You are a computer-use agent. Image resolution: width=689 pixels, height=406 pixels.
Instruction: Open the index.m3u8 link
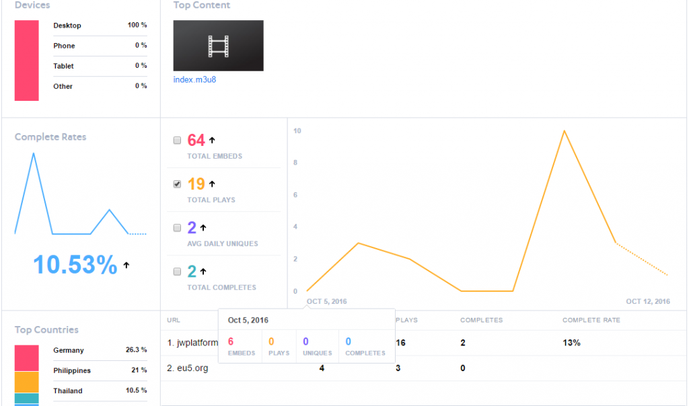click(194, 79)
